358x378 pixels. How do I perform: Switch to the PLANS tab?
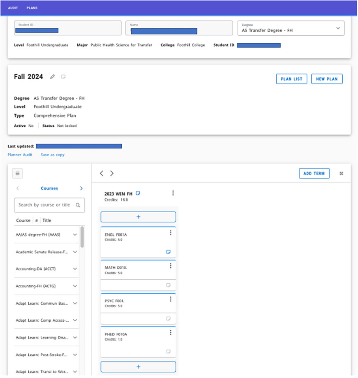pos(32,7)
